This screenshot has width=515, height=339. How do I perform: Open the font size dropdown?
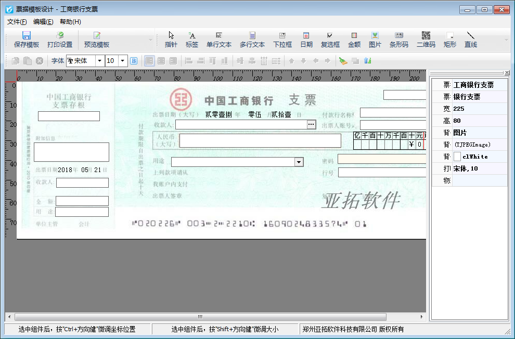tap(123, 61)
